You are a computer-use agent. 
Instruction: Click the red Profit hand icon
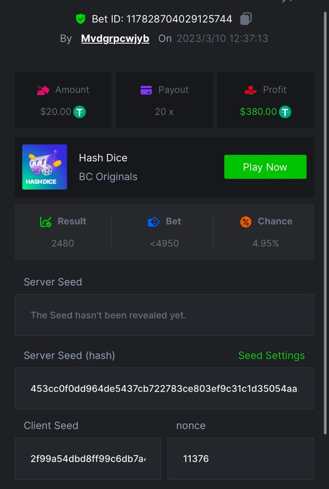(x=250, y=90)
